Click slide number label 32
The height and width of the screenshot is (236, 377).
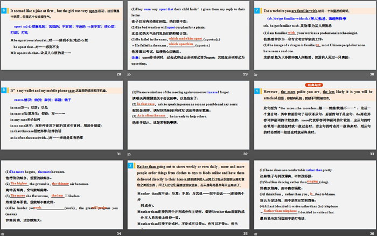click(245, 154)
